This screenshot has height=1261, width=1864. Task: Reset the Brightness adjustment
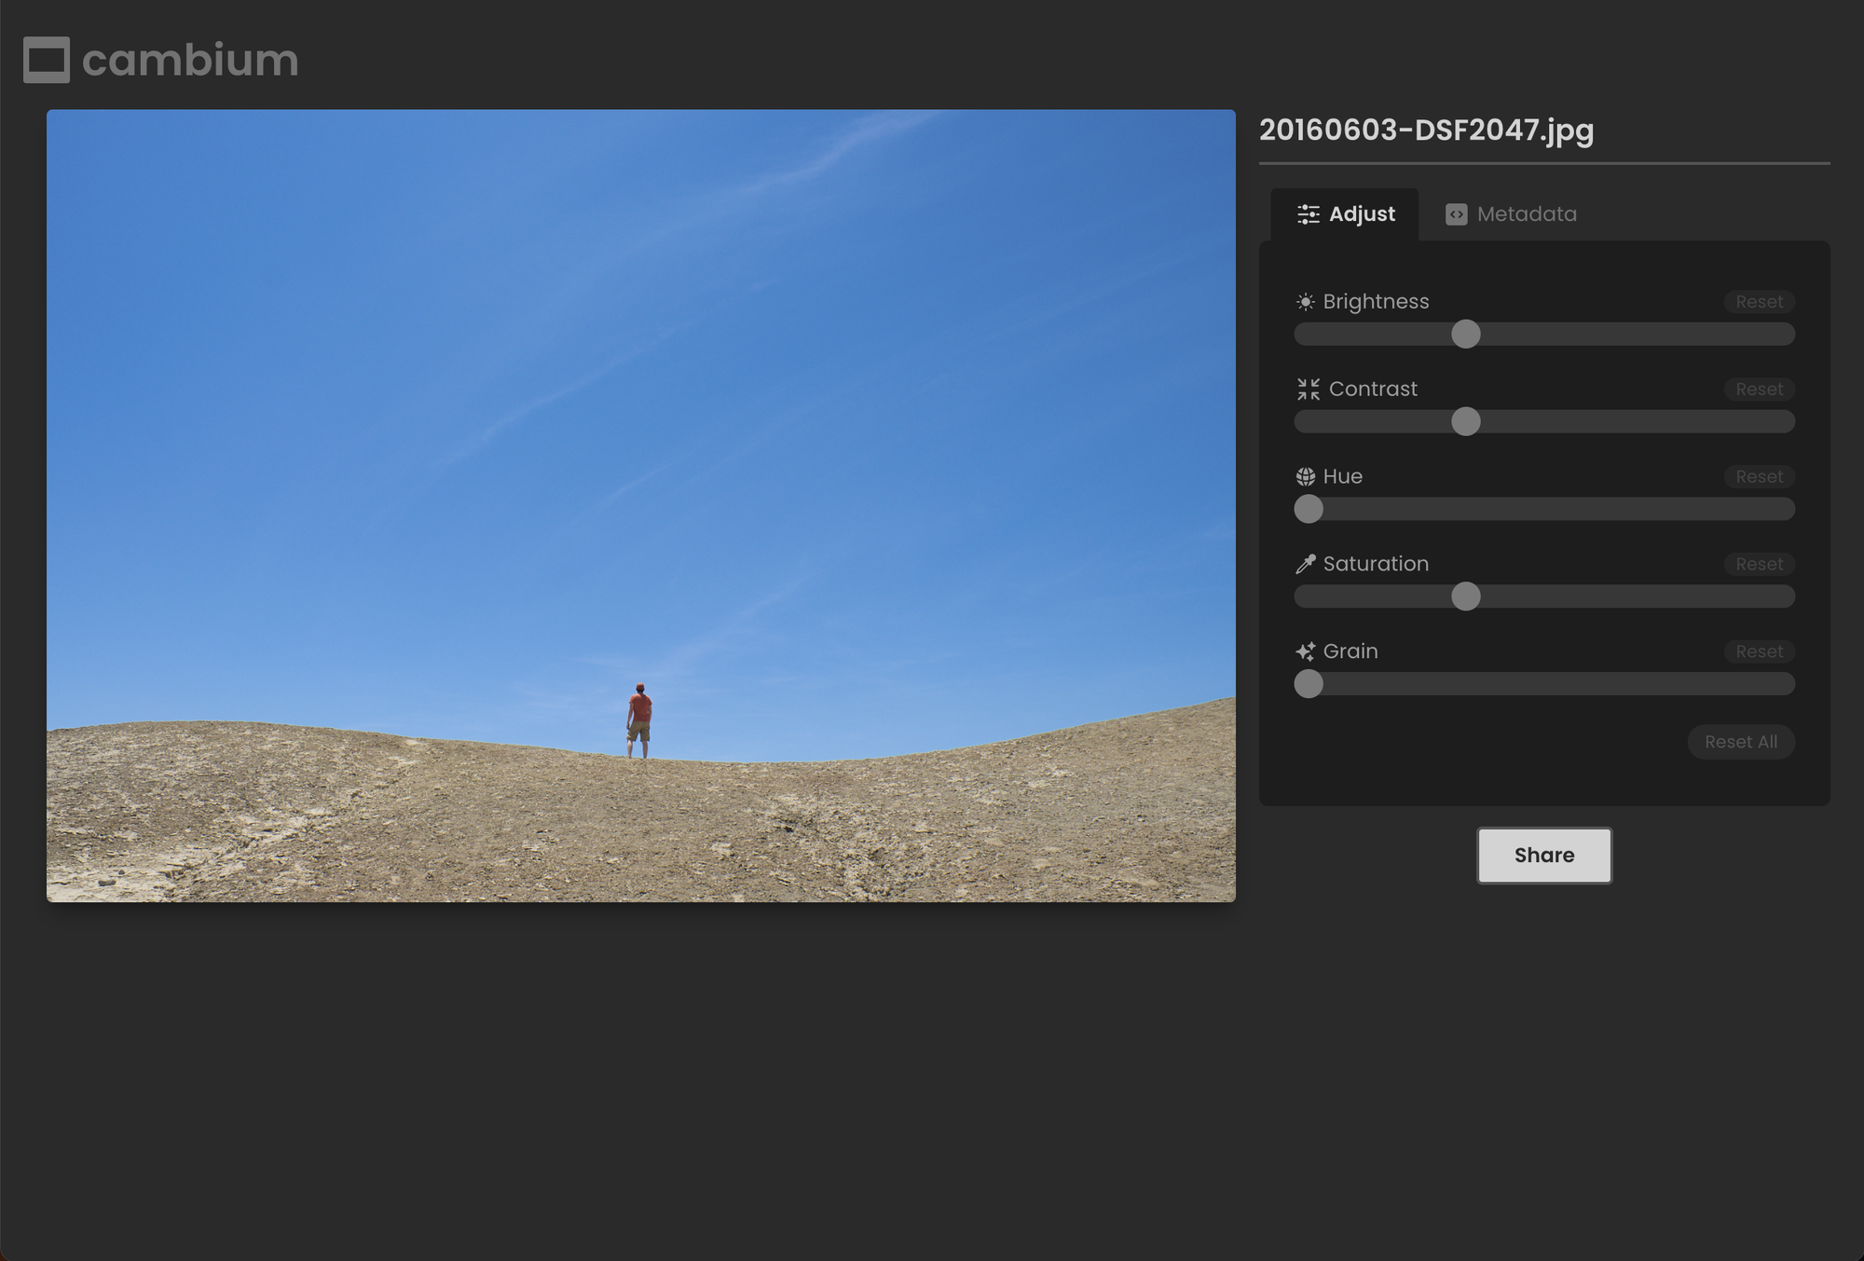click(1759, 302)
